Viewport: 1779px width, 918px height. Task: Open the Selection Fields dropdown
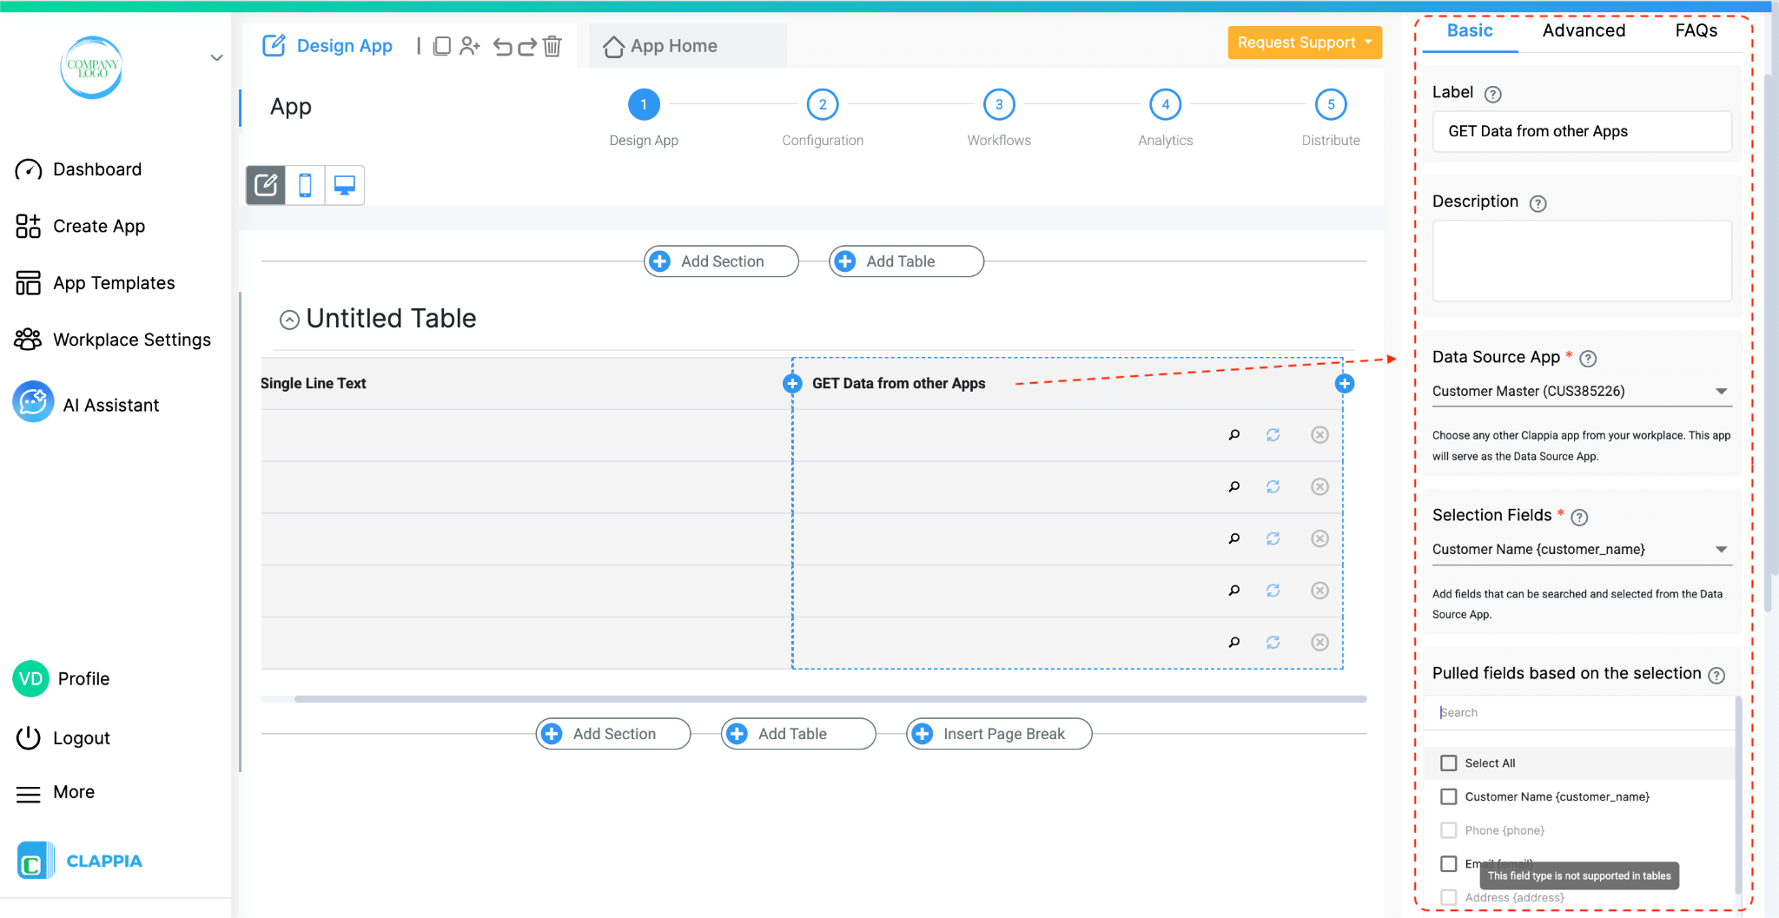[1723, 549]
